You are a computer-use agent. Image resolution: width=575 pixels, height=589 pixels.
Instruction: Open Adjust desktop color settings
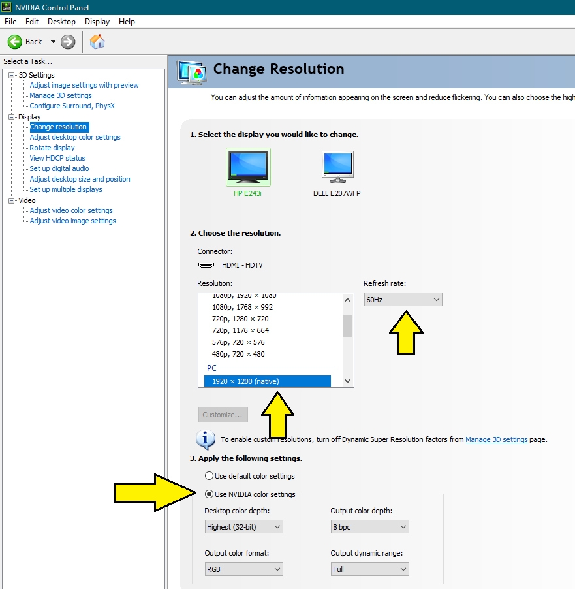[x=75, y=137]
